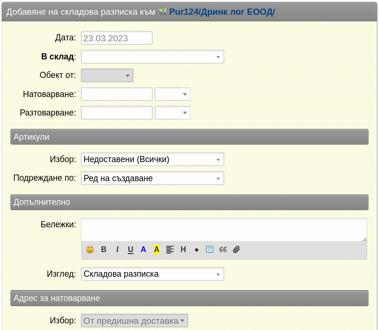Insert an emoticon in the notes editor

(90, 250)
